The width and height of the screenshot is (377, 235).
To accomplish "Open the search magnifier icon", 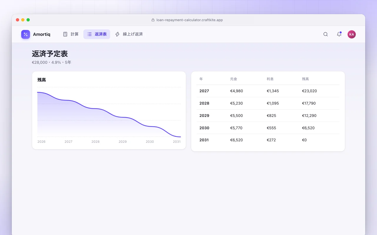I will coord(325,34).
